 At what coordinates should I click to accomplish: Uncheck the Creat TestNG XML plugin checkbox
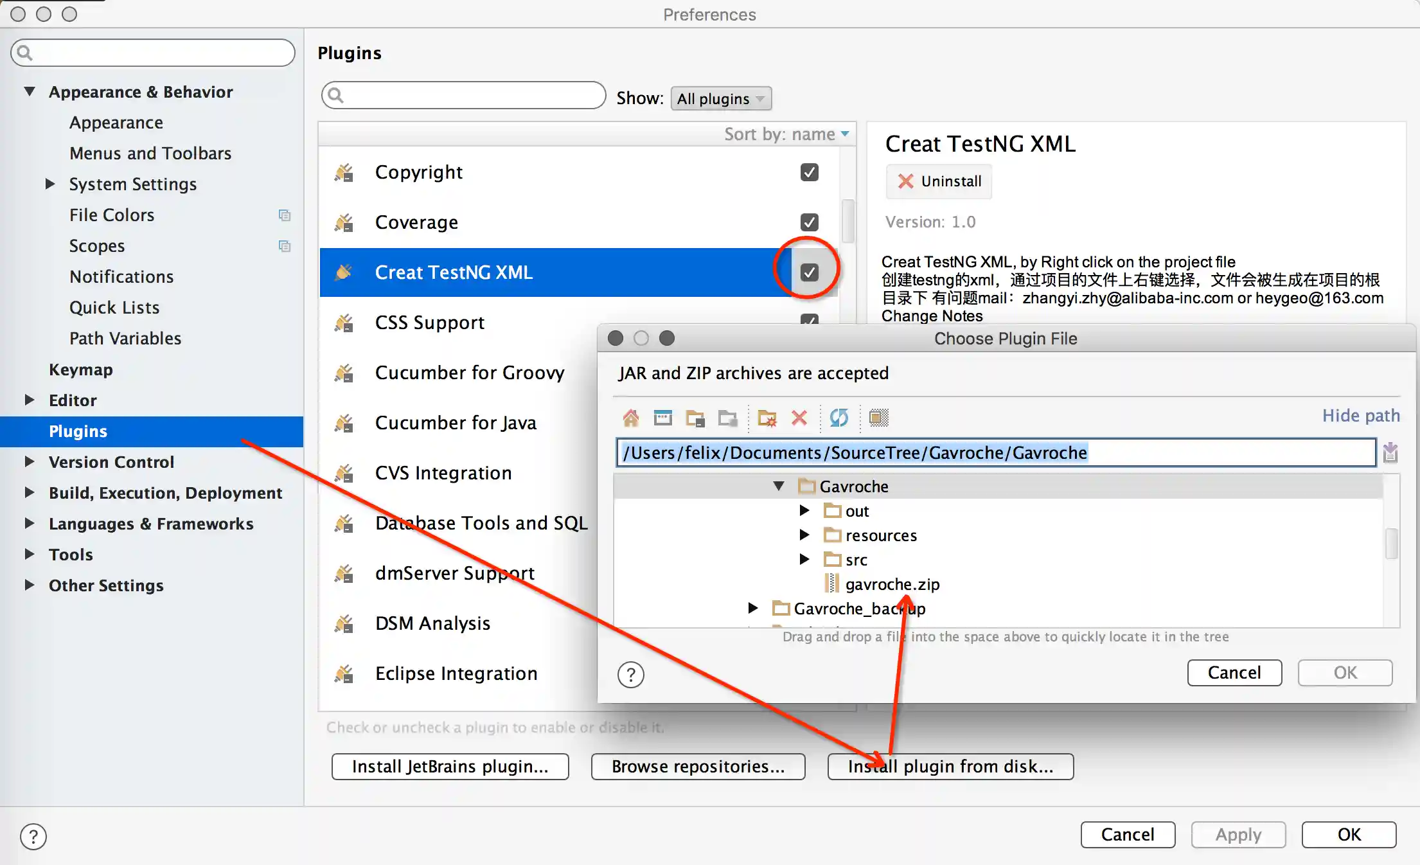[x=809, y=272]
